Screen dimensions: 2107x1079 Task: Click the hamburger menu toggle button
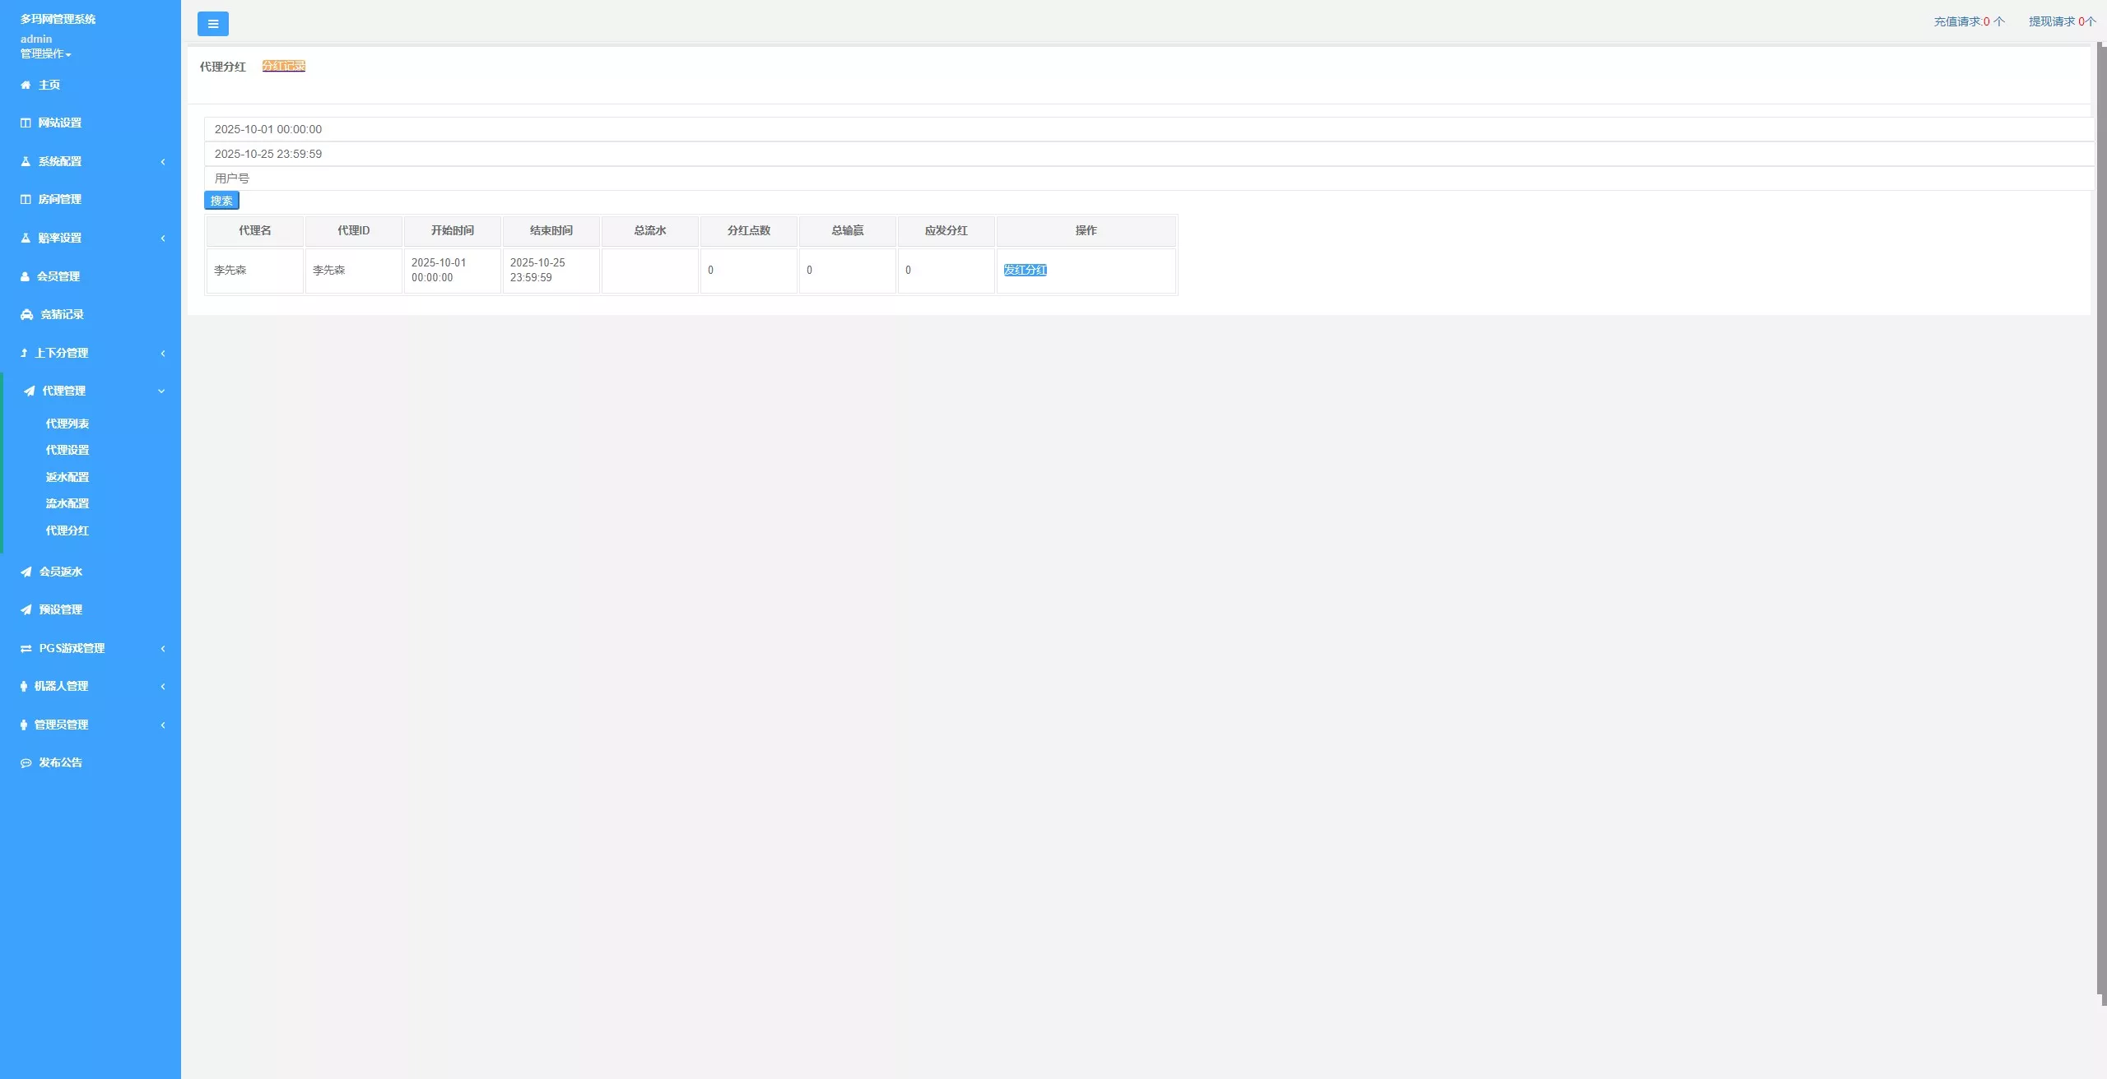pos(212,24)
